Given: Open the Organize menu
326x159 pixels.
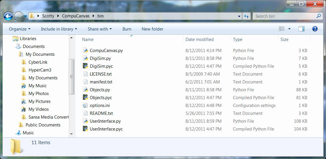Looking at the screenshot, I should click(20, 29).
